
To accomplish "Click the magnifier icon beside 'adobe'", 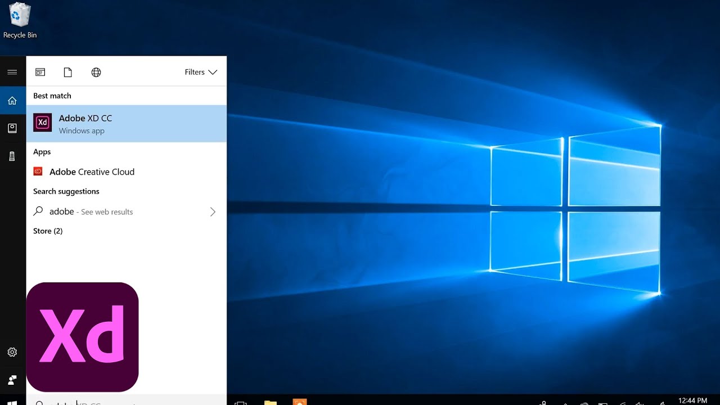I will pyautogui.click(x=38, y=211).
